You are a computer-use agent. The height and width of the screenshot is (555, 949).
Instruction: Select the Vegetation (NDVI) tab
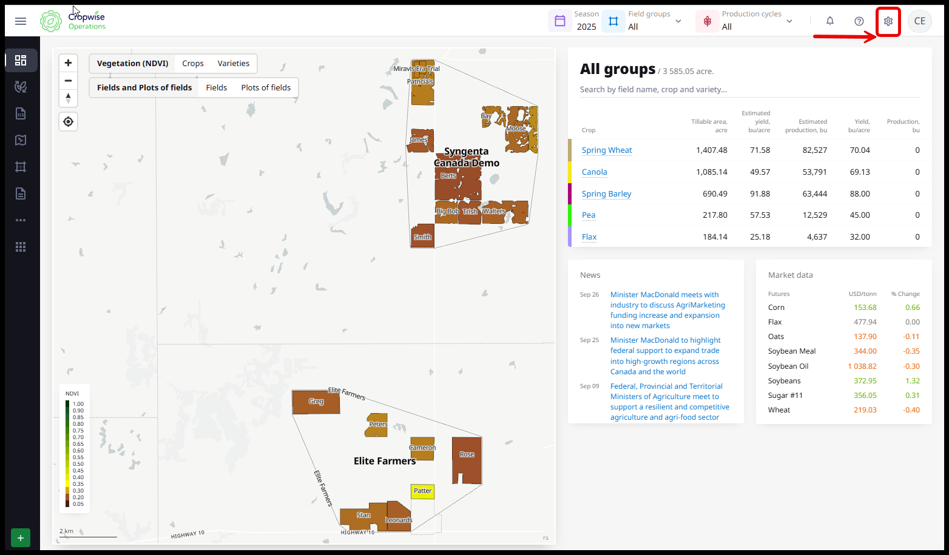coord(133,64)
